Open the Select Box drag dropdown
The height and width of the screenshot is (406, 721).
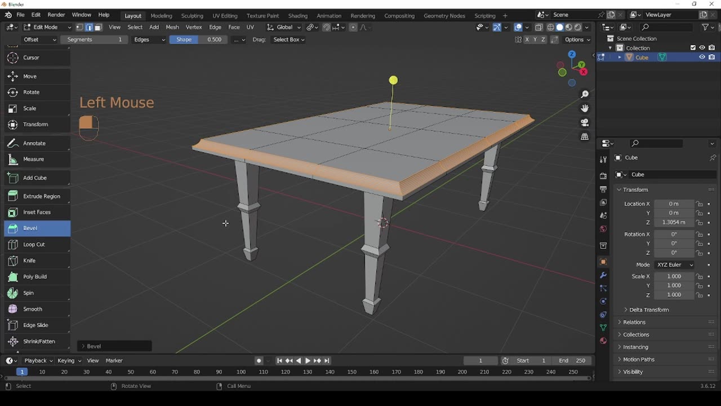point(288,39)
